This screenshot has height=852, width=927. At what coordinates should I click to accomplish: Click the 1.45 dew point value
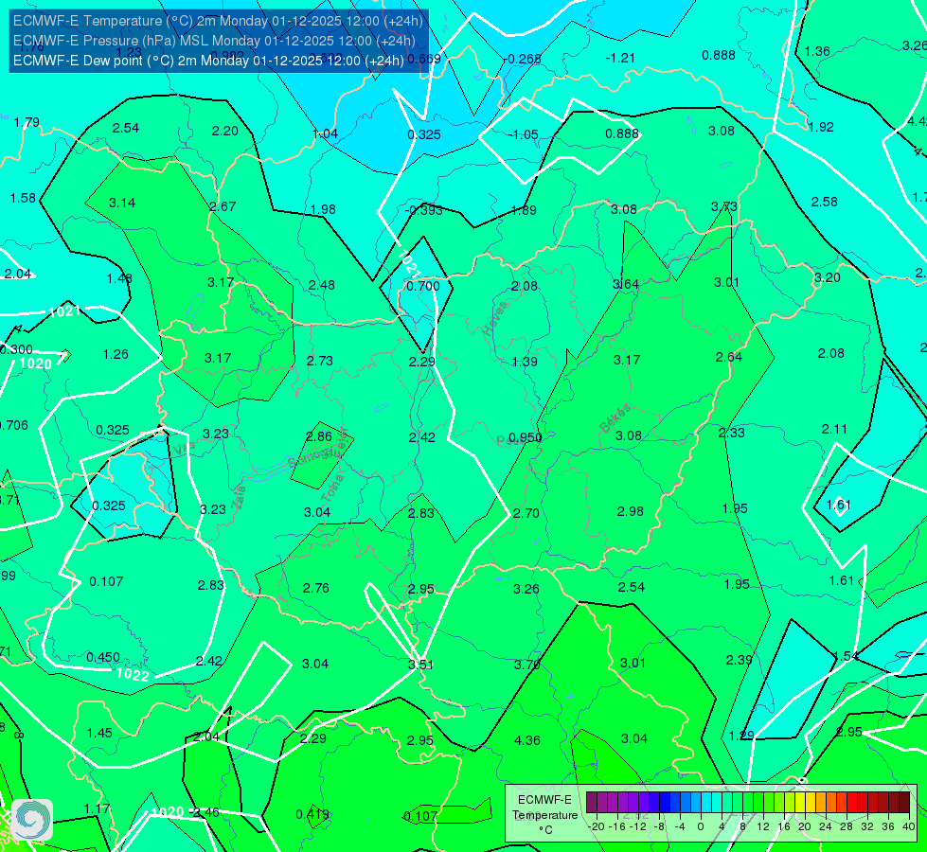pyautogui.click(x=99, y=733)
